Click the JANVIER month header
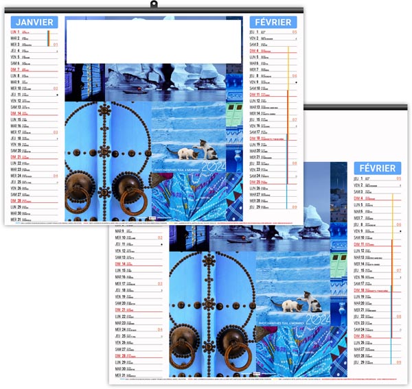 [34, 22]
